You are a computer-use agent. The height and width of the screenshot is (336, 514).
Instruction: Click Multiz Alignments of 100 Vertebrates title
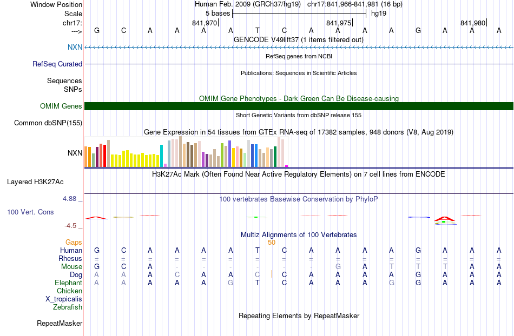(x=299, y=234)
